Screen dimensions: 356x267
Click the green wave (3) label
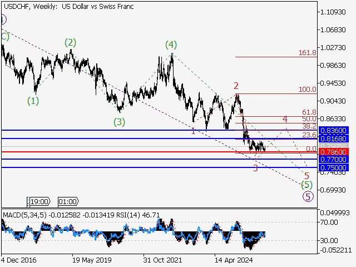pyautogui.click(x=120, y=122)
